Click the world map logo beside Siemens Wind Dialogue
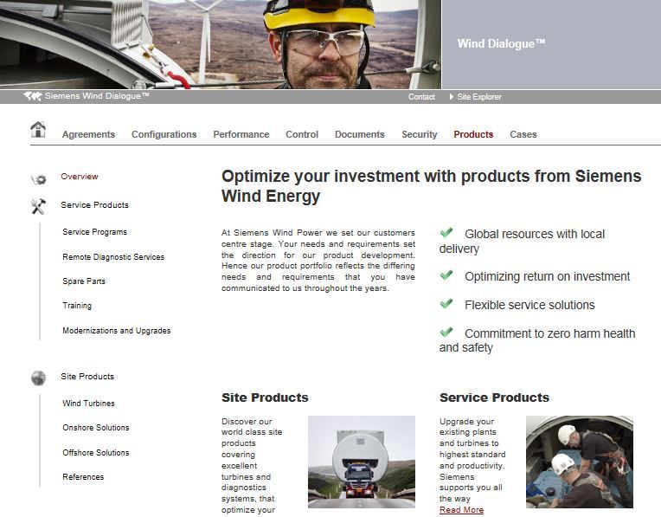 [x=33, y=96]
